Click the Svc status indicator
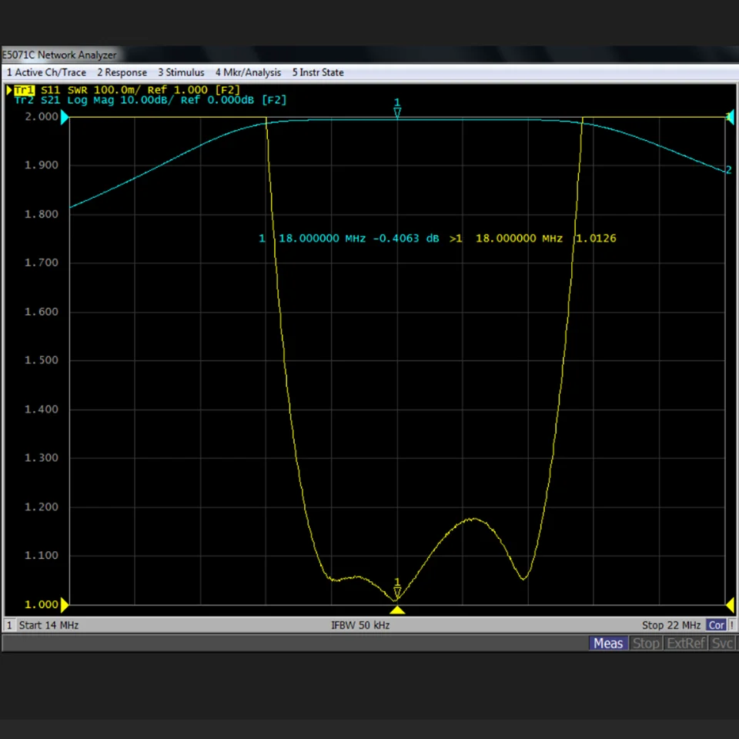The image size is (739, 739). click(722, 644)
